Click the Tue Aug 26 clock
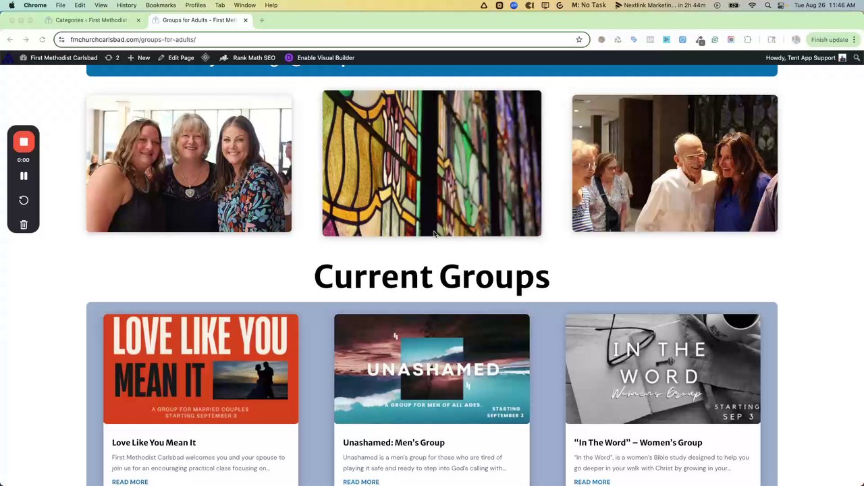Image resolution: width=864 pixels, height=486 pixels. tap(826, 5)
